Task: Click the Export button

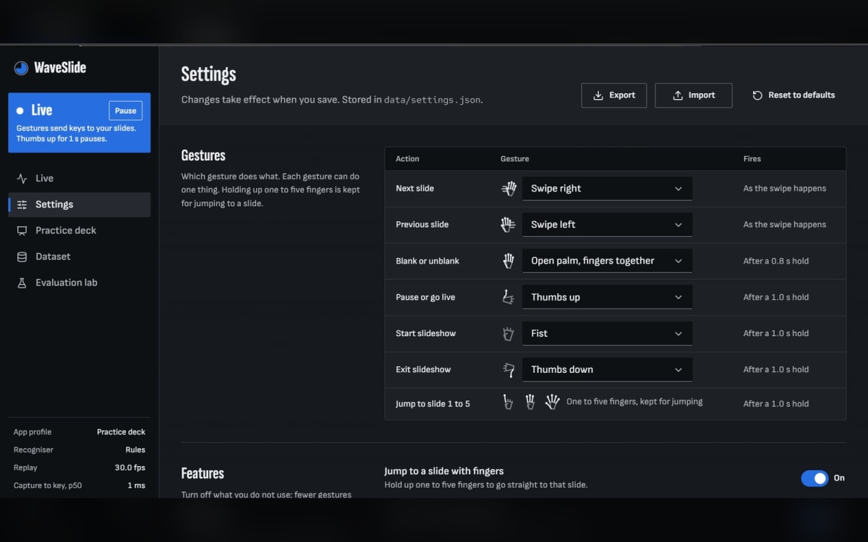Action: 614,95
